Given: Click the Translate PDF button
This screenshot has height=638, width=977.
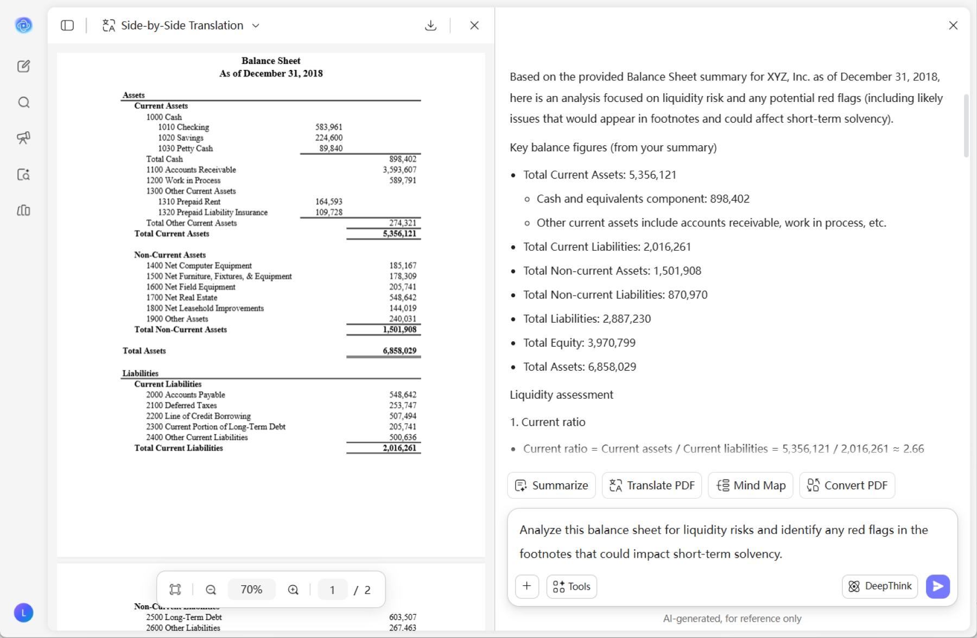Looking at the screenshot, I should pos(652,485).
